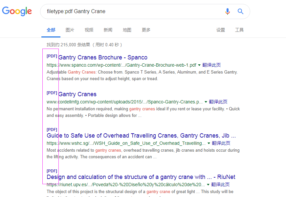Click the Google logo
This screenshot has height=197, width=286.
[x=17, y=11]
